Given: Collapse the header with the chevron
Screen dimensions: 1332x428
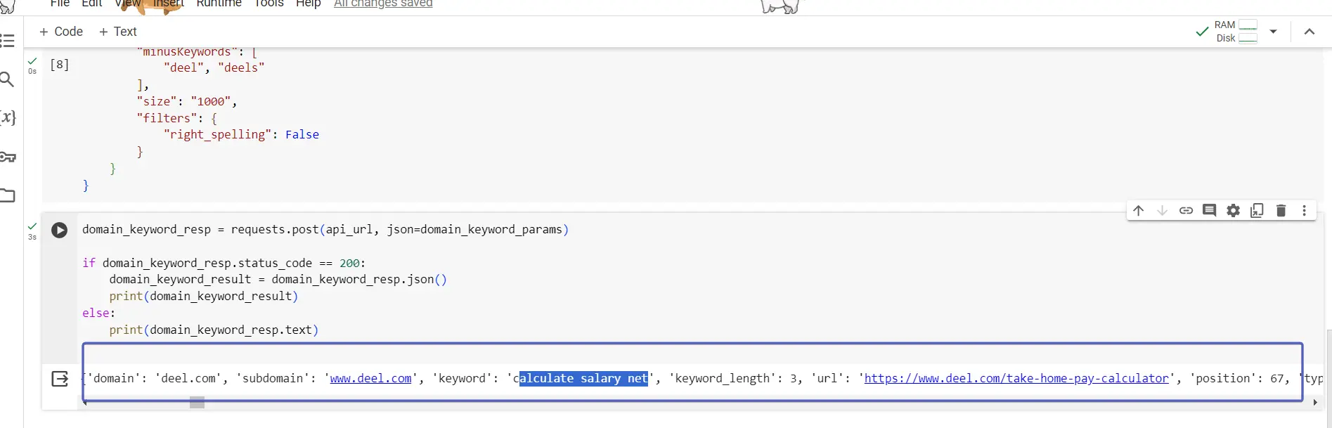Looking at the screenshot, I should 1310,32.
